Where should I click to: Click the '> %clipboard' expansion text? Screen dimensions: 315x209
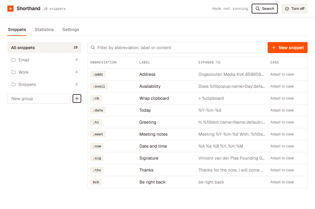point(211,99)
